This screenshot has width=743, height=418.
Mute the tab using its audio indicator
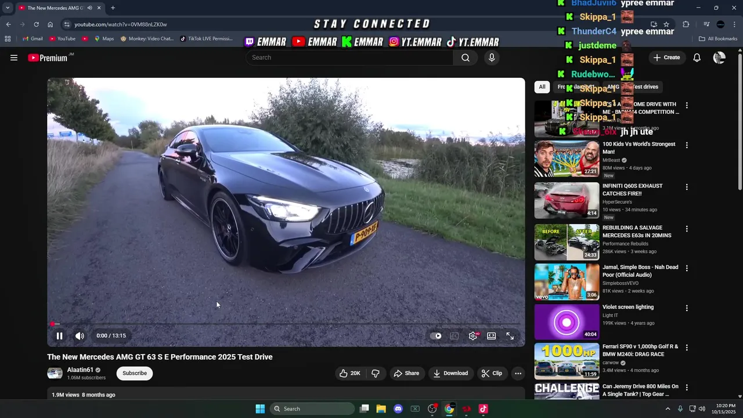89,8
